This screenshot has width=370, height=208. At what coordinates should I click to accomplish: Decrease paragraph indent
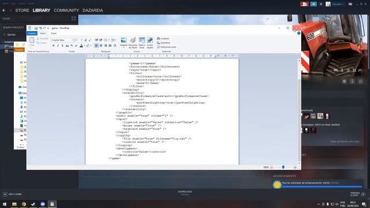[97, 40]
